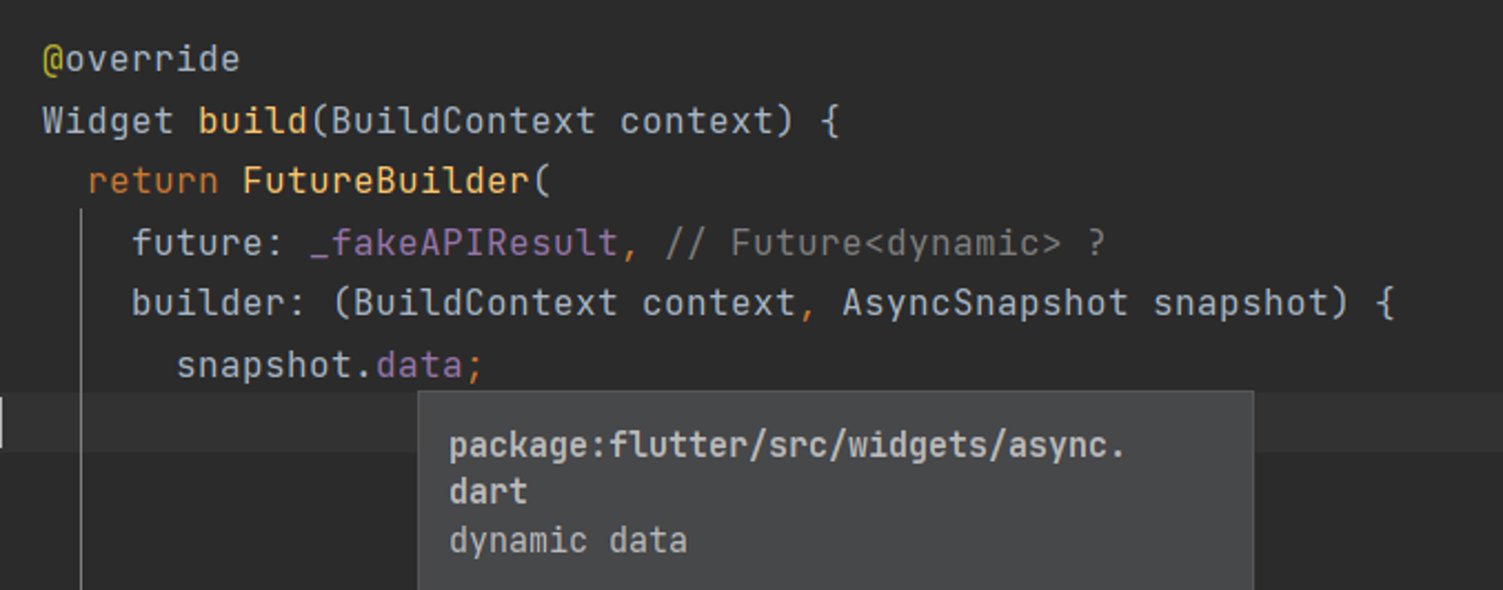
Task: Click the build method name
Action: coord(253,121)
